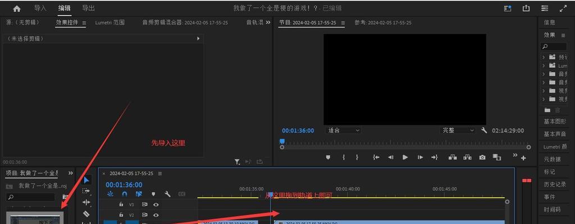This screenshot has width=575, height=224.
Task: Open the 效果 panel menu icon
Action: coord(563,35)
